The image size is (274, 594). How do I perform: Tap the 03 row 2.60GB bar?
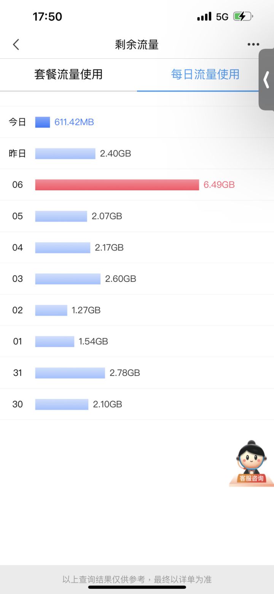click(68, 279)
